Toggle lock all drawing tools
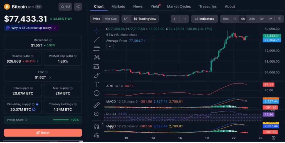285x143 pixels. click(97, 135)
